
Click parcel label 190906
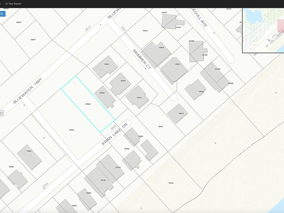coord(127,149)
